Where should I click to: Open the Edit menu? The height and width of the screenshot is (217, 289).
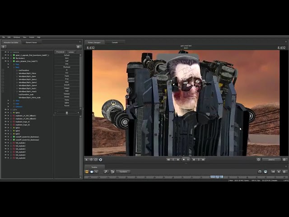[9, 37]
